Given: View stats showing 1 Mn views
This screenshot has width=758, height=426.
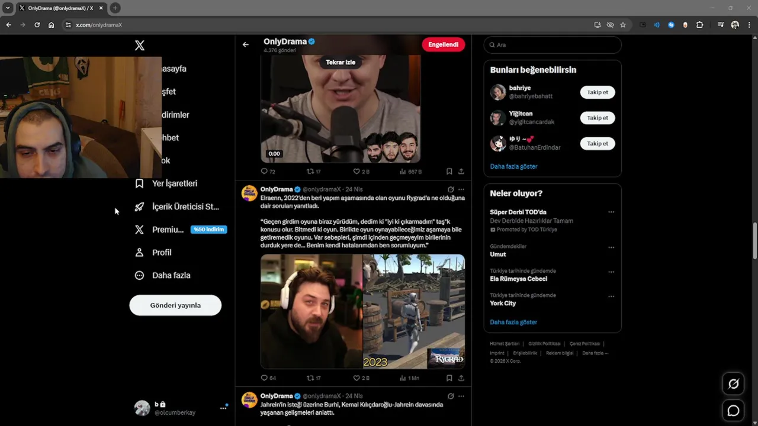Looking at the screenshot, I should 409,378.
